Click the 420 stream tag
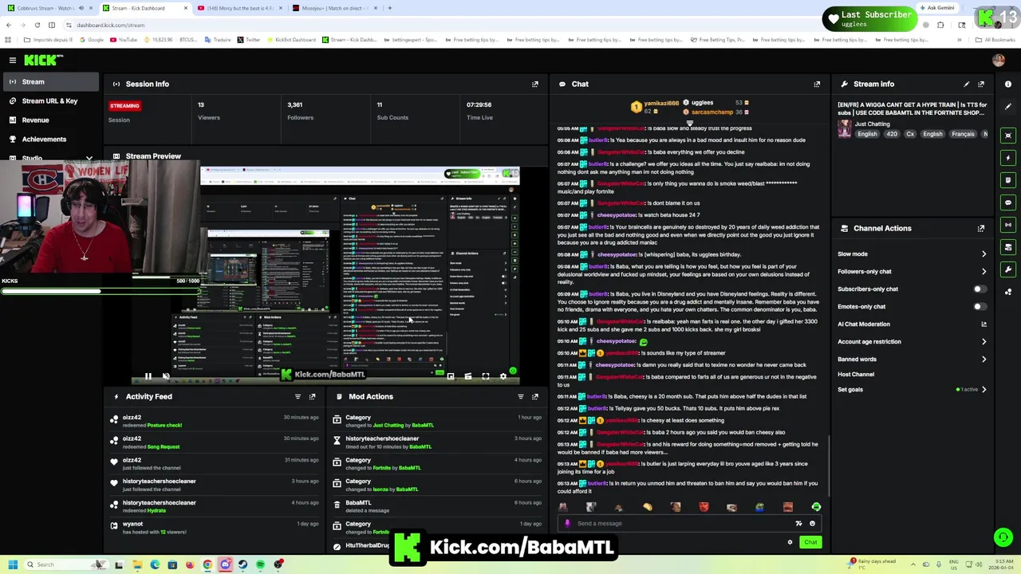1021x574 pixels. (x=892, y=134)
